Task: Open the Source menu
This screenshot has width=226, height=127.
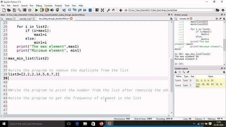Action: (24, 6)
